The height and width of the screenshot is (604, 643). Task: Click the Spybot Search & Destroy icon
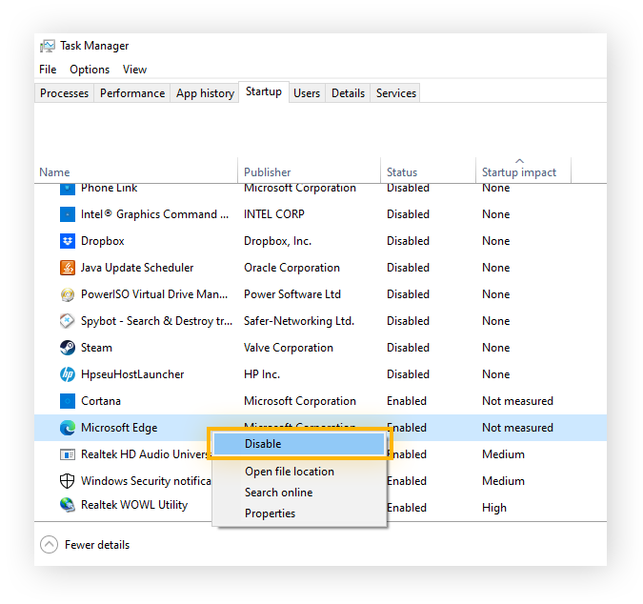click(68, 321)
